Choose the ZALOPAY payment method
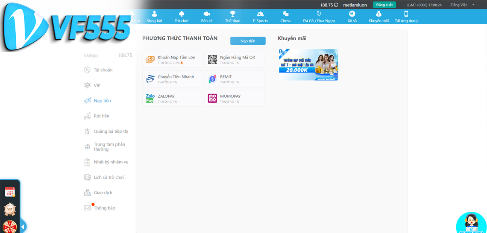This screenshot has height=233, width=487. tap(172, 98)
